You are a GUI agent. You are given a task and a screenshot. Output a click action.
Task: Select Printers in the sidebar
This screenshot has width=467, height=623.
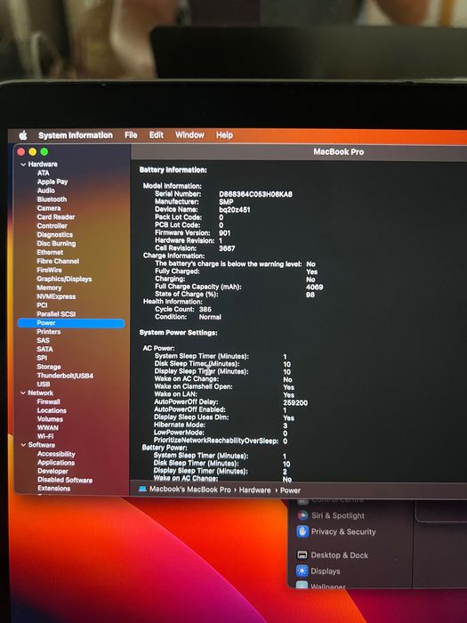[x=49, y=332]
